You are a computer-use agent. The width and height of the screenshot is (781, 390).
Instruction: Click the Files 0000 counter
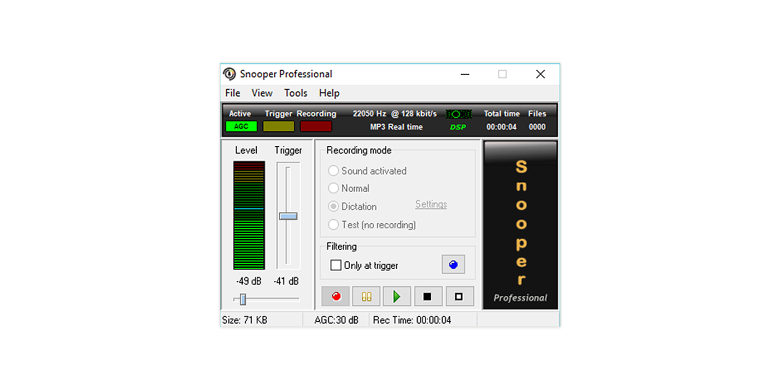[x=537, y=127]
